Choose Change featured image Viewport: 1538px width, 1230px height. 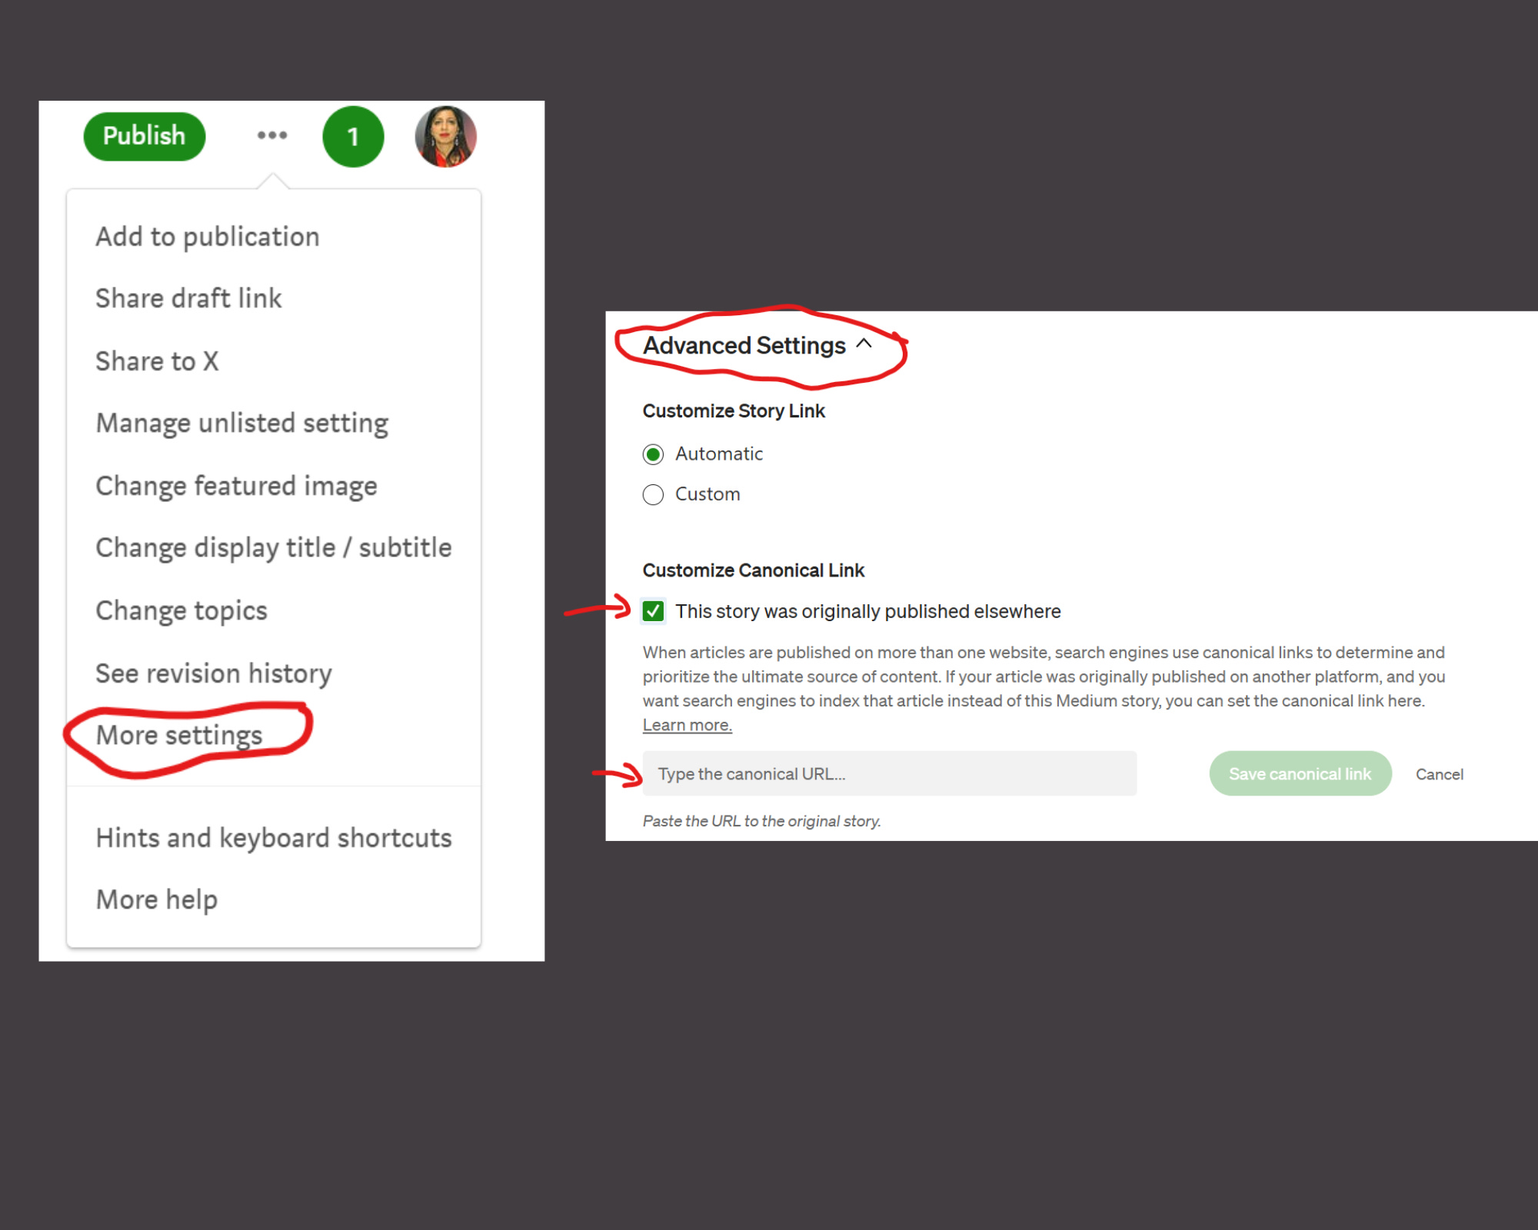pyautogui.click(x=236, y=487)
